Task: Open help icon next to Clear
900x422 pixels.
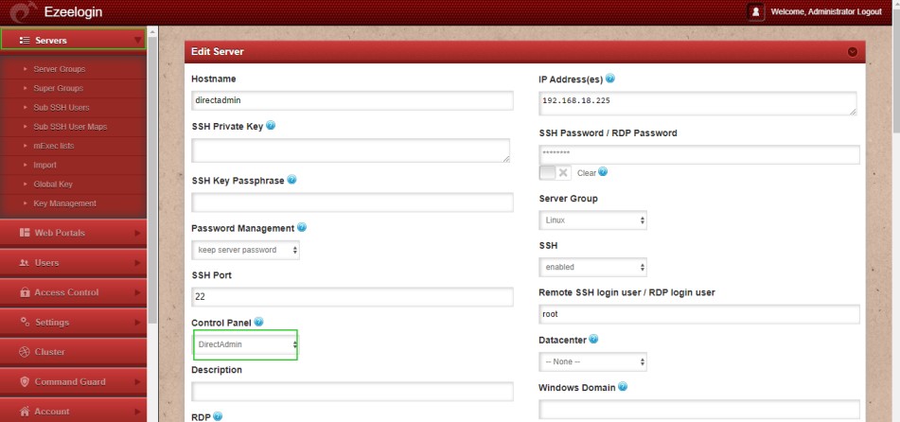Action: coord(603,171)
